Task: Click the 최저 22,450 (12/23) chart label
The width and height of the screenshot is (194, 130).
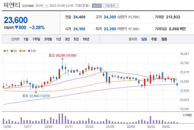Action: pos(36,96)
